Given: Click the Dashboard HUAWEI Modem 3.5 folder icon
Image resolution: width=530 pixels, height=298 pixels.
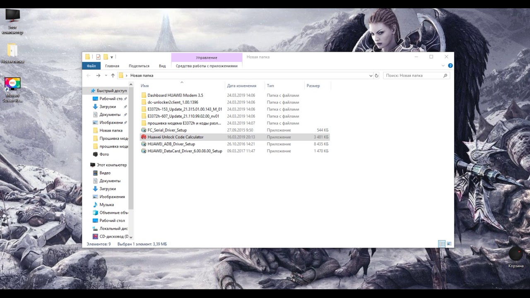Looking at the screenshot, I should (x=144, y=95).
